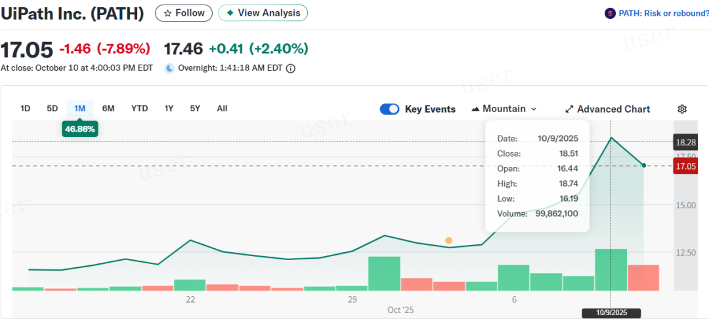Click the 10/9/2025 green volume bar
Screen dimensions: 709x319
coord(611,270)
